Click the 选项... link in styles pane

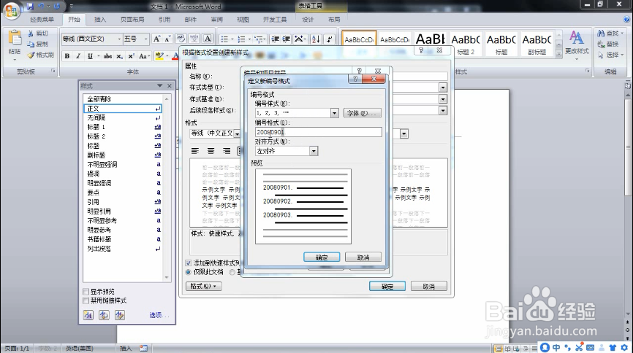tap(159, 315)
